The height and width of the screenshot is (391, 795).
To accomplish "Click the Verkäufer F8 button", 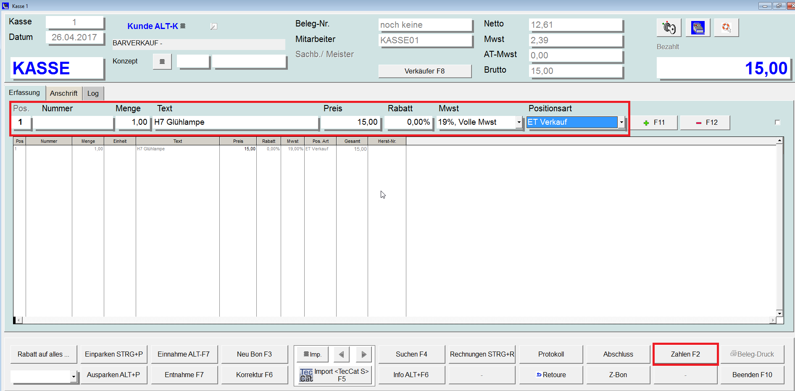I will 424,71.
